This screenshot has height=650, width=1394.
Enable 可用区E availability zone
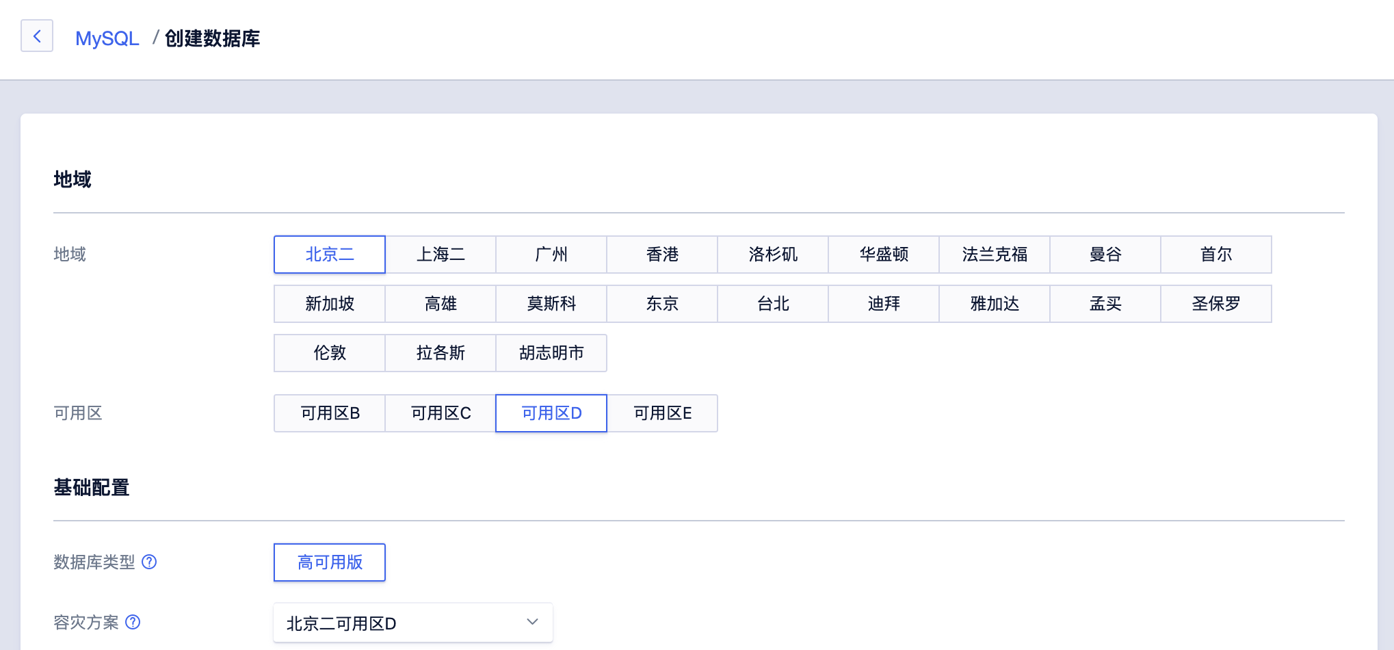661,413
